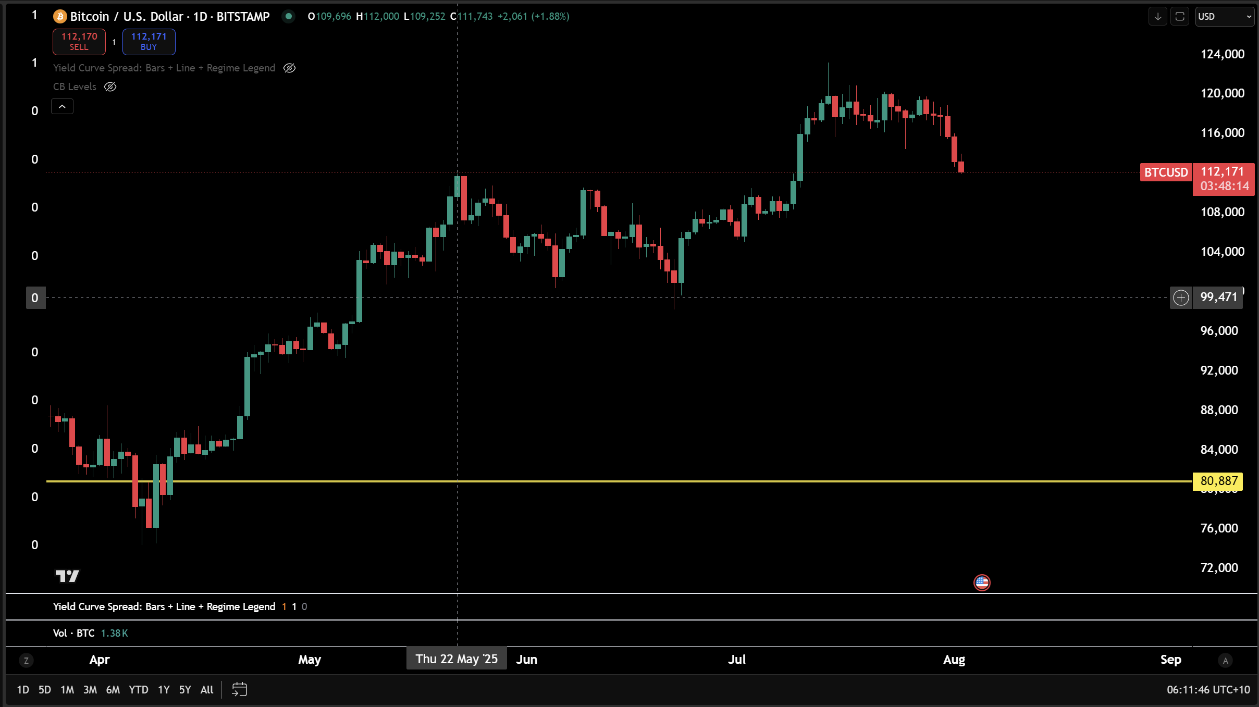Screen dimensions: 1259x707
Task: Click the yellow 80,887 price level label
Action: 1218,481
